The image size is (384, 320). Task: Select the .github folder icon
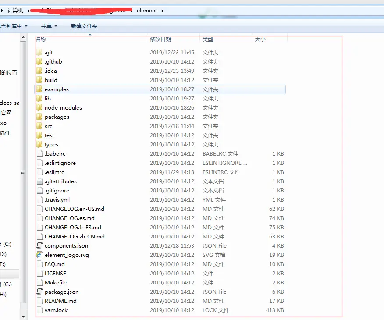coord(39,61)
